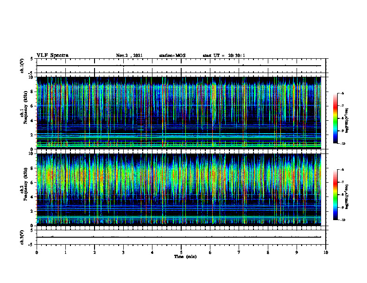Click the "10" tick on the Time axis
The width and height of the screenshot is (367, 283).
(326, 252)
